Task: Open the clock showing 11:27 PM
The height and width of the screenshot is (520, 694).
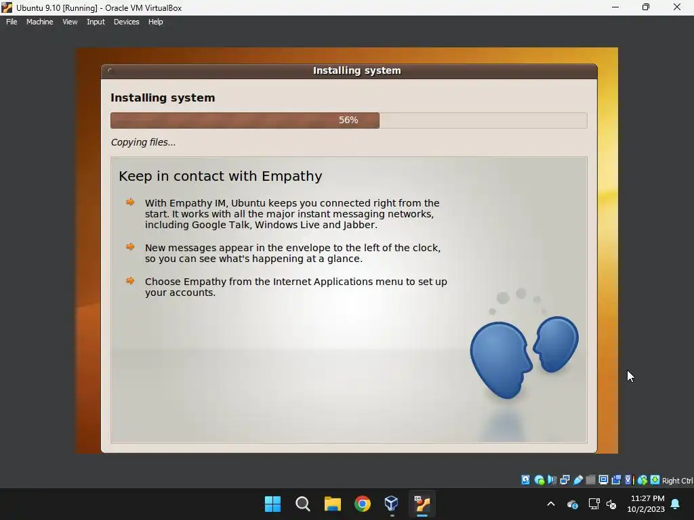Action: click(646, 504)
